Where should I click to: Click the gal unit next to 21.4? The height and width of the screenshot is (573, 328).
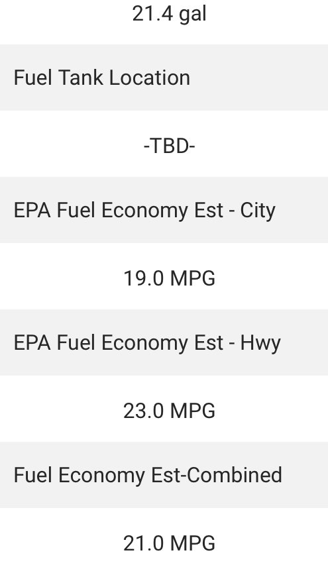click(x=192, y=15)
